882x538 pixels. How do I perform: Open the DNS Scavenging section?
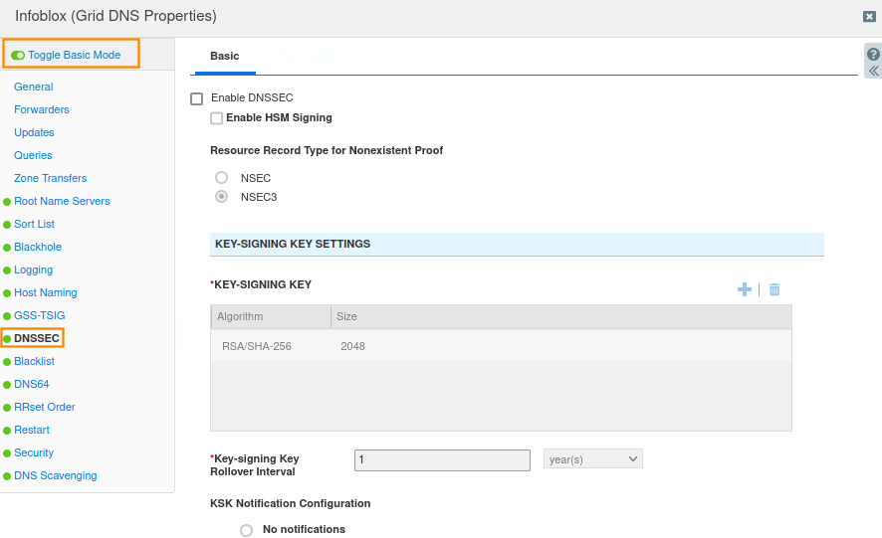point(56,475)
